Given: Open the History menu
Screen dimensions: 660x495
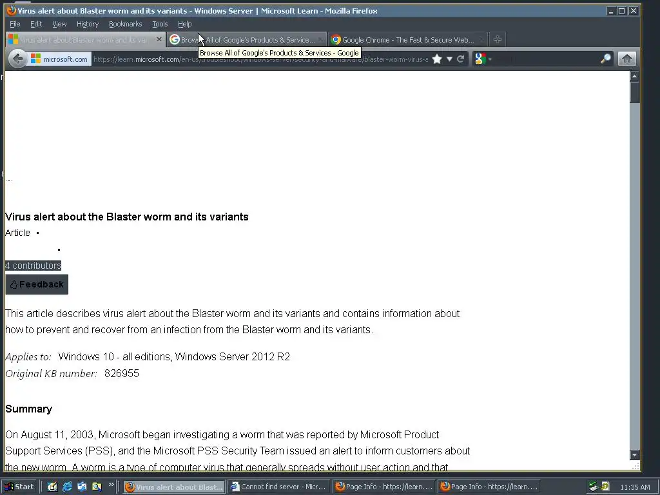Looking at the screenshot, I should pos(88,24).
